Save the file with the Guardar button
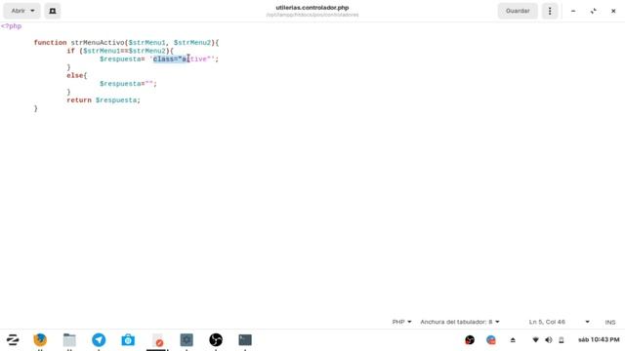Image resolution: width=625 pixels, height=351 pixels. (x=518, y=11)
